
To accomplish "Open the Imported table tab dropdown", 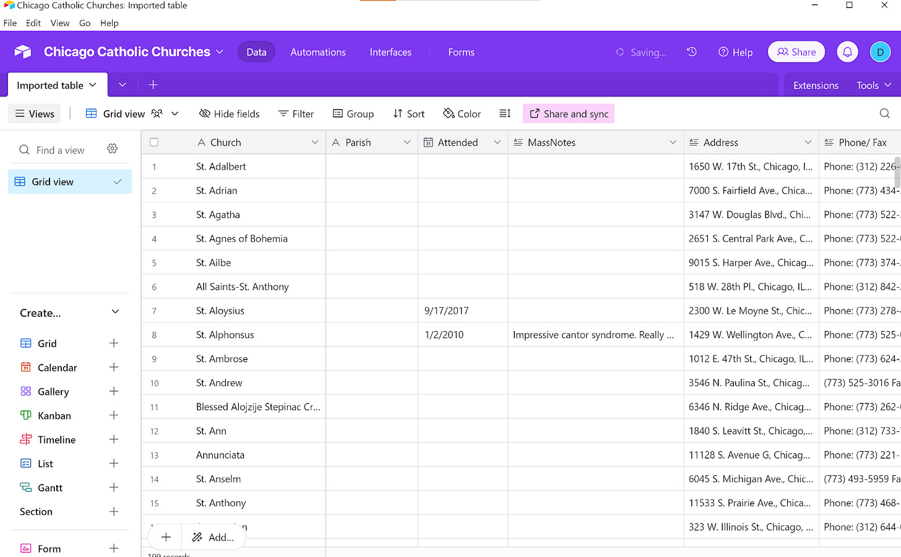I will pyautogui.click(x=93, y=85).
